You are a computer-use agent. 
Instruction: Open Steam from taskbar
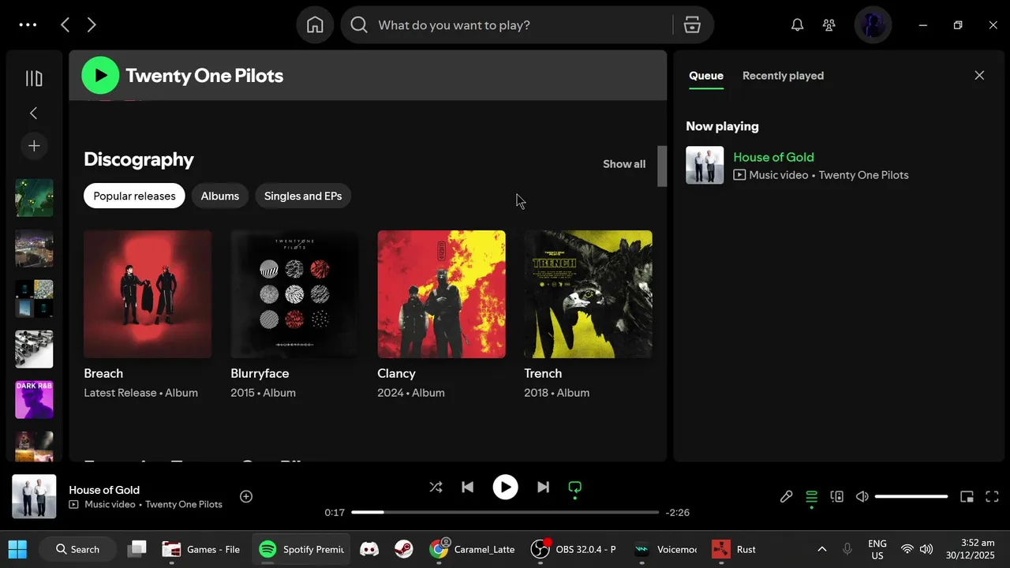(x=403, y=549)
